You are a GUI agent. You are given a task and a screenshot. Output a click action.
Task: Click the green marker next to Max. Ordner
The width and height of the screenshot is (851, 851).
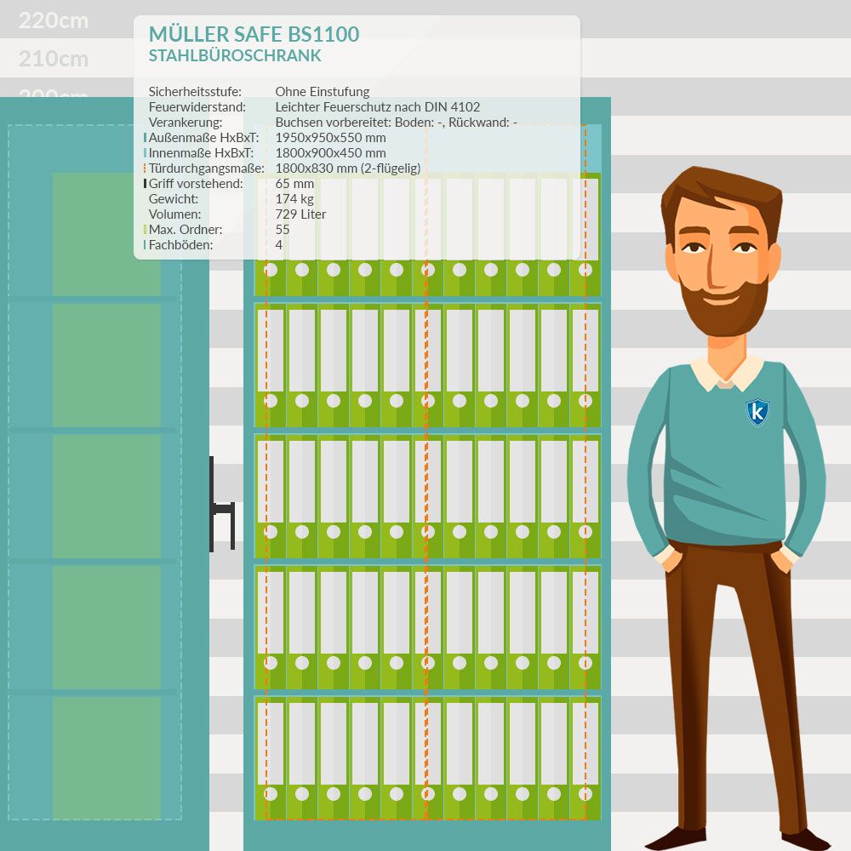click(x=145, y=230)
